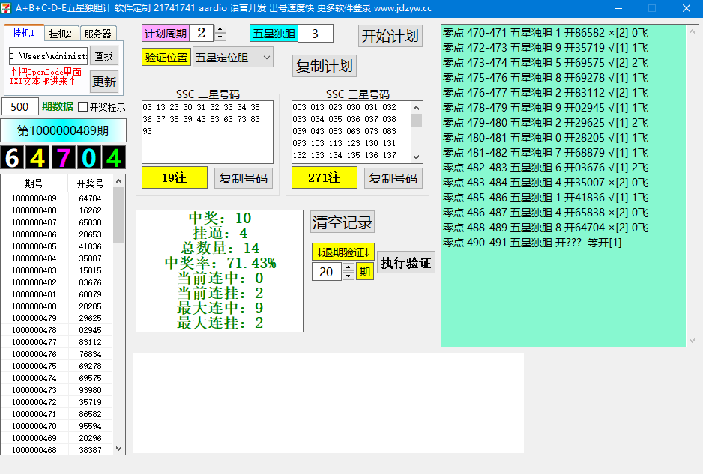Click the 清空记录 button
Image resolution: width=703 pixels, height=474 pixels.
343,222
